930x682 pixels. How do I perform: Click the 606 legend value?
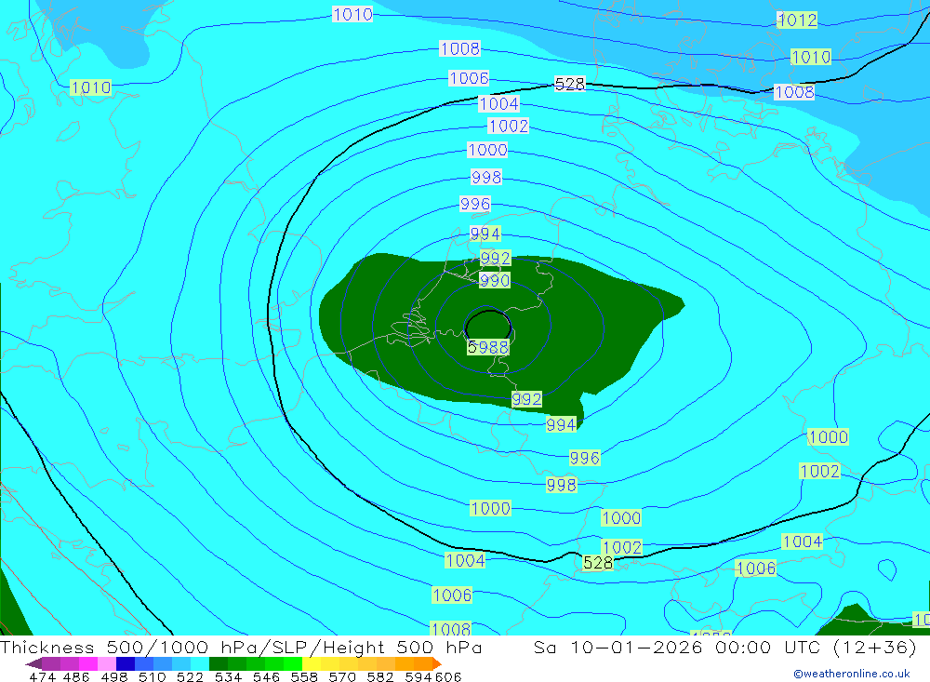(448, 676)
